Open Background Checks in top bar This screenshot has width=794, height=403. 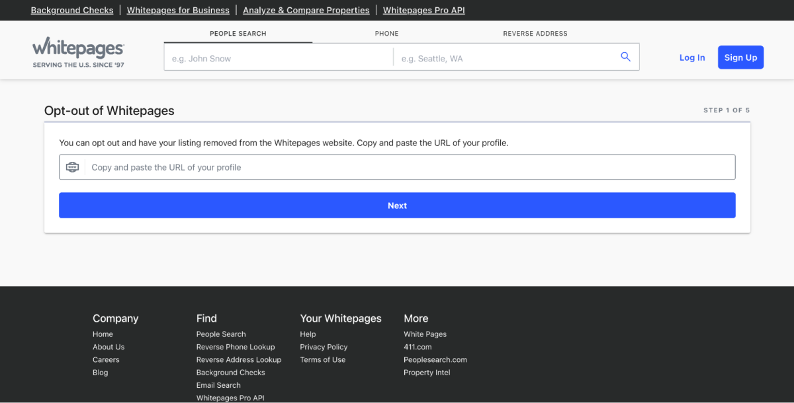coord(72,11)
